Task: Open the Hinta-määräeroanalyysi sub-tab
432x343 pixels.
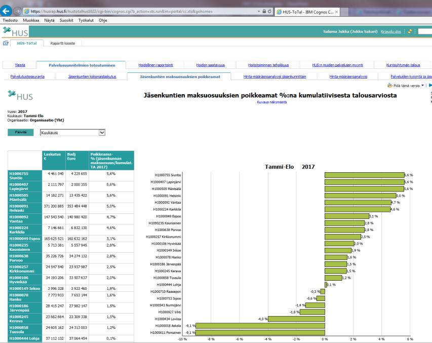Action: [x=348, y=77]
